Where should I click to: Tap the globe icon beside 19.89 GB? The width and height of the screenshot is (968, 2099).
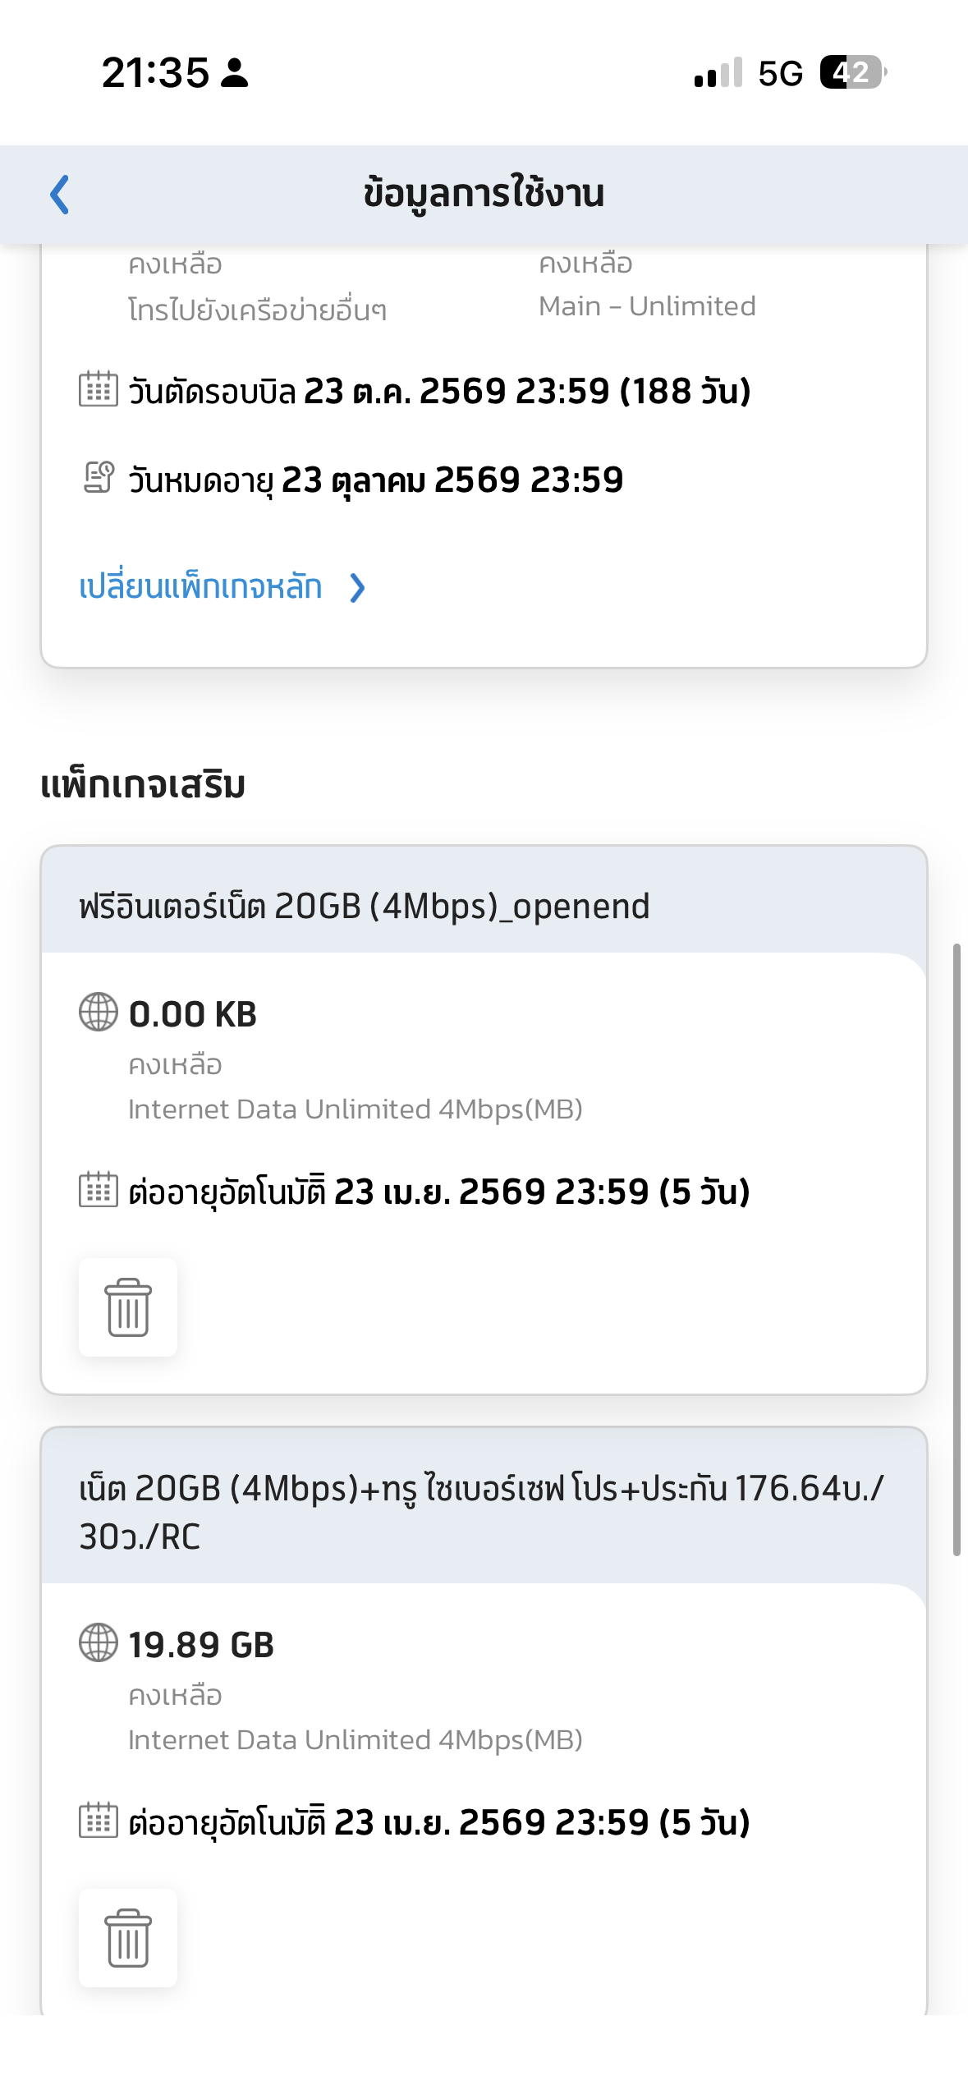(x=99, y=1642)
